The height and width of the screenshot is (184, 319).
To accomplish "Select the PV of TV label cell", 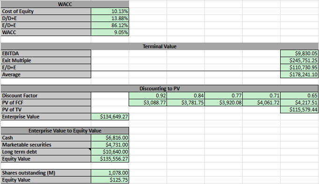I will pyautogui.click(x=46, y=110).
